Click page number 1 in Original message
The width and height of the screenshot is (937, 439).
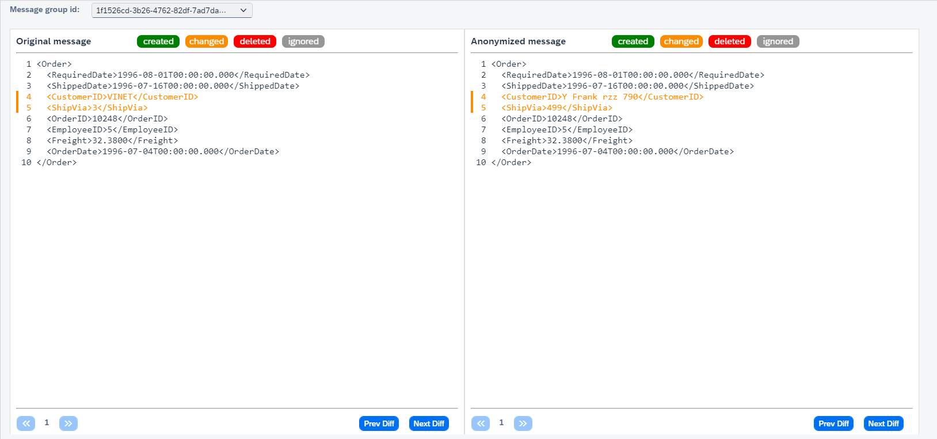pyautogui.click(x=47, y=423)
